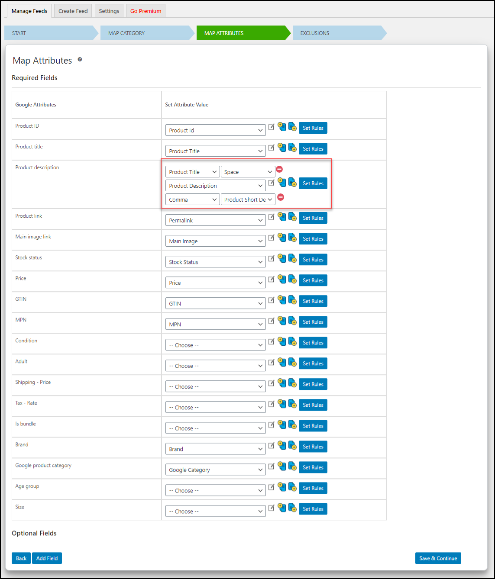
Task: Click the help question mark beside Map Attributes
Action: (x=80, y=60)
